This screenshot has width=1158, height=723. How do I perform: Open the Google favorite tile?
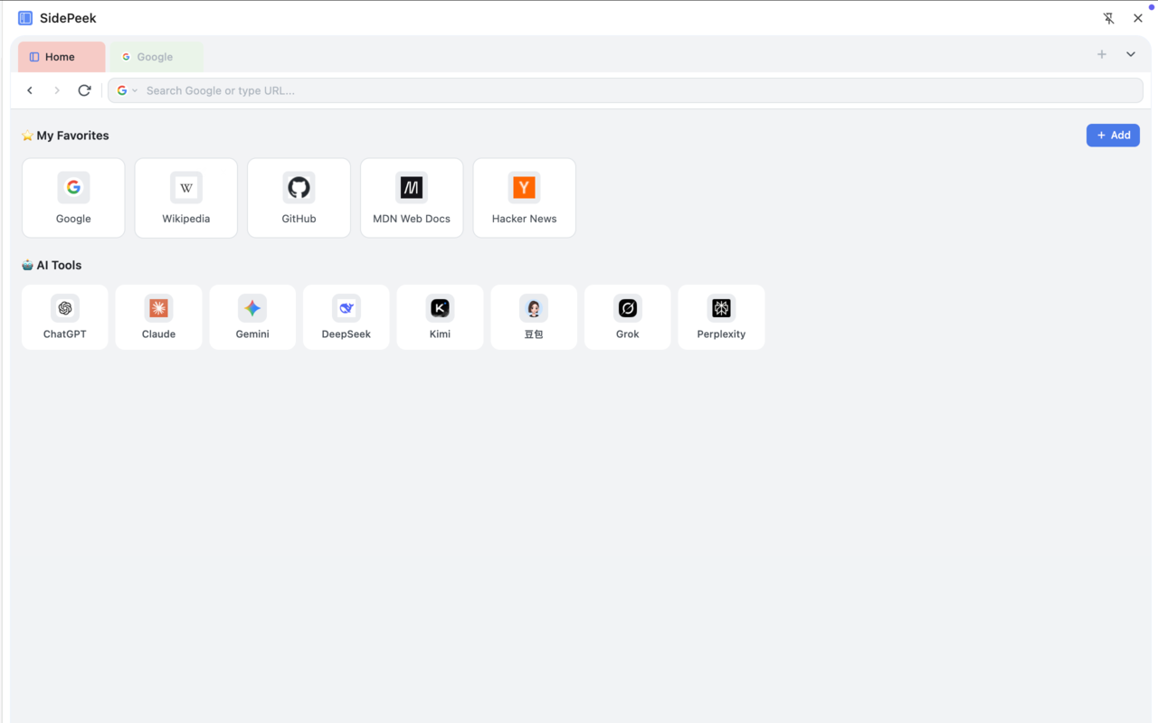point(73,198)
